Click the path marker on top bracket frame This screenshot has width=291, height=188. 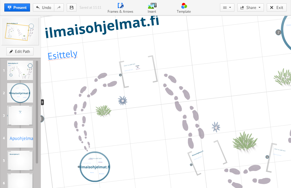(120, 75)
